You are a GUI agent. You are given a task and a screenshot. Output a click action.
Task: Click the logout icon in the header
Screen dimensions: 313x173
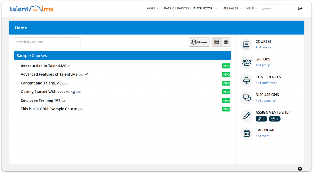300,9
